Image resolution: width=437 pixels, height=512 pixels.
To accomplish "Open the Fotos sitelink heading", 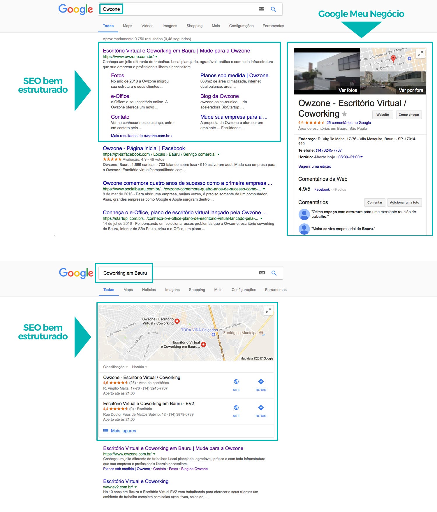I will 117,76.
